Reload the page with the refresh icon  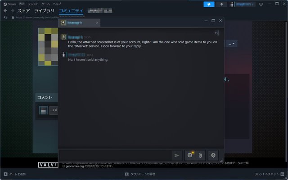coord(5,17)
